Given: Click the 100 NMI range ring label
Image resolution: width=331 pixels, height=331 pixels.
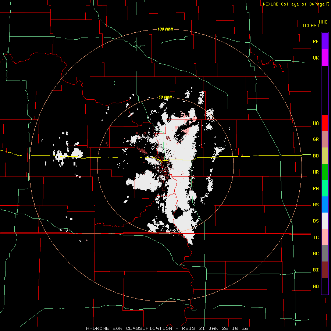Looking at the screenshot, I should 165,29.
